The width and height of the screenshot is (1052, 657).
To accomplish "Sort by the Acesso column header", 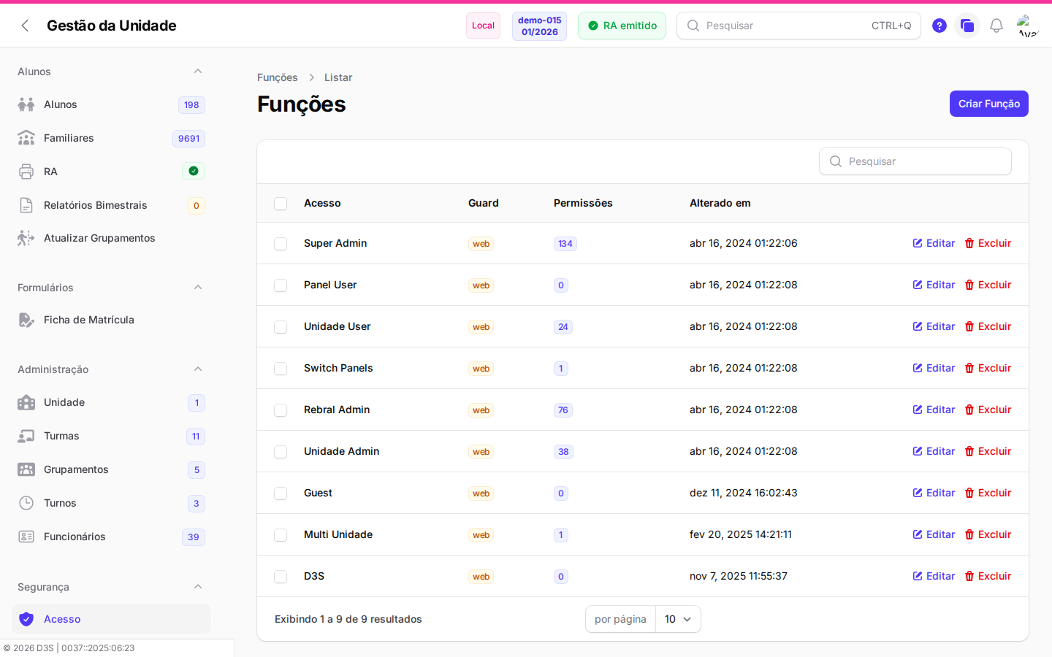I will (322, 203).
